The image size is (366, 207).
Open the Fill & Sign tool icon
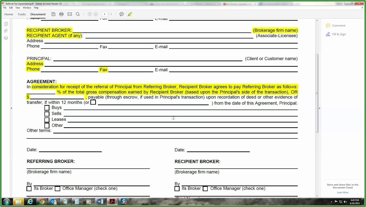click(328, 34)
